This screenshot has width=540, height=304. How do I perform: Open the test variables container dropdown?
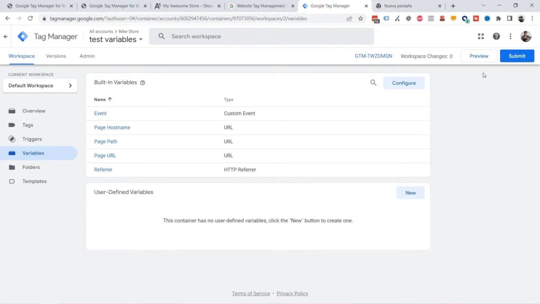tap(115, 40)
